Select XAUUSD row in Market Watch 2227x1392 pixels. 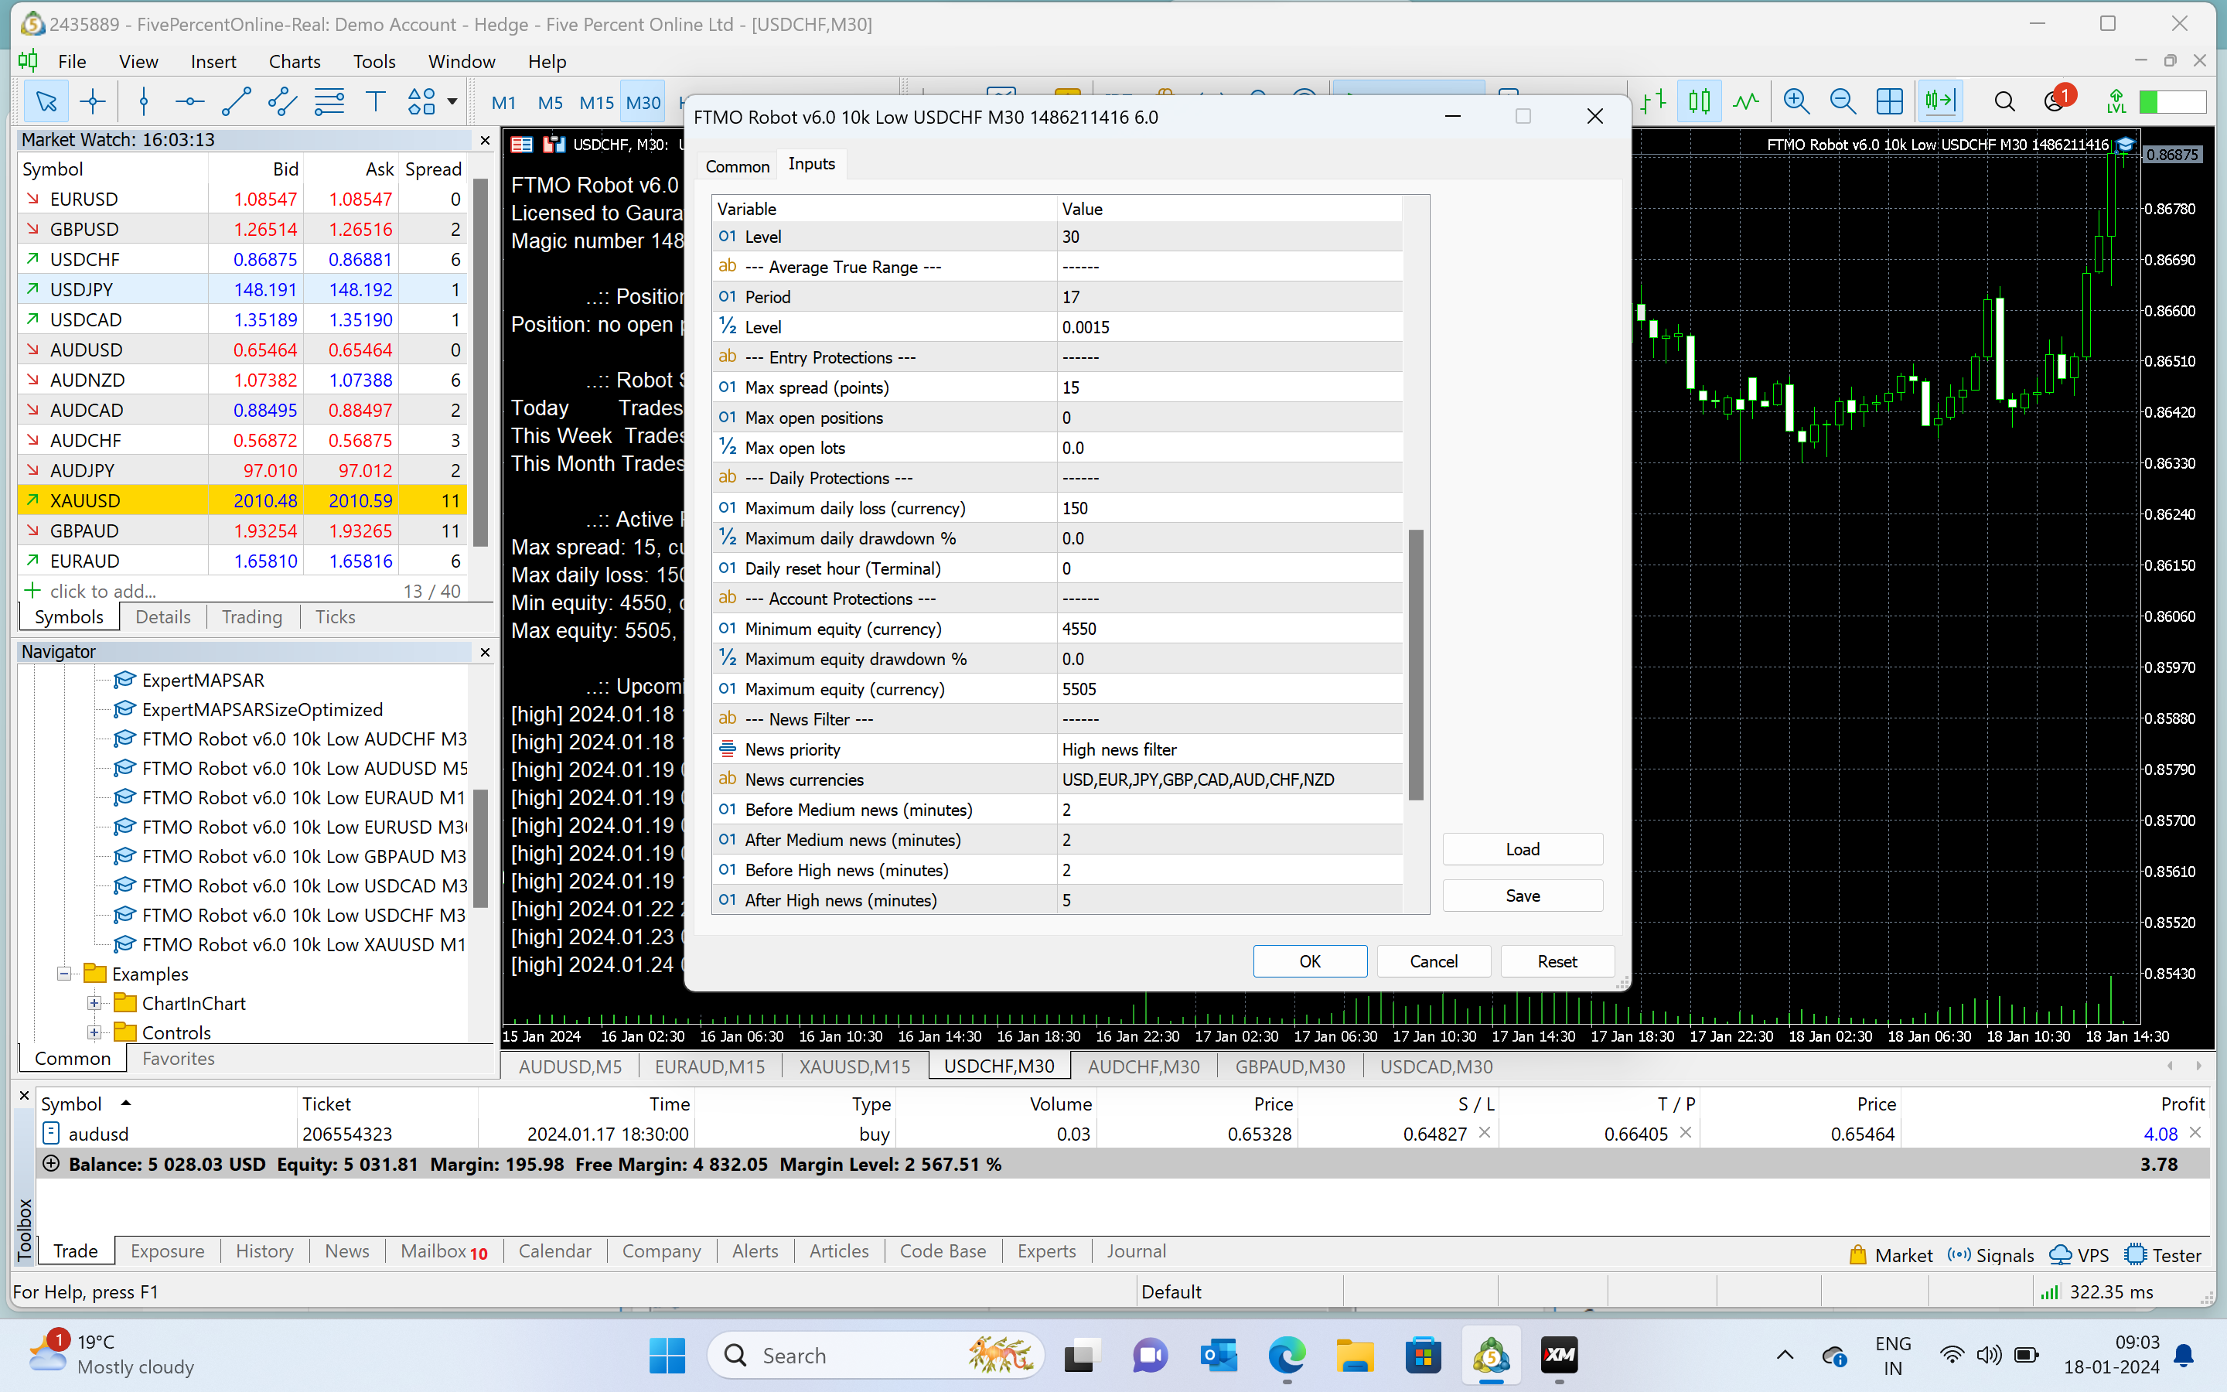(x=242, y=501)
